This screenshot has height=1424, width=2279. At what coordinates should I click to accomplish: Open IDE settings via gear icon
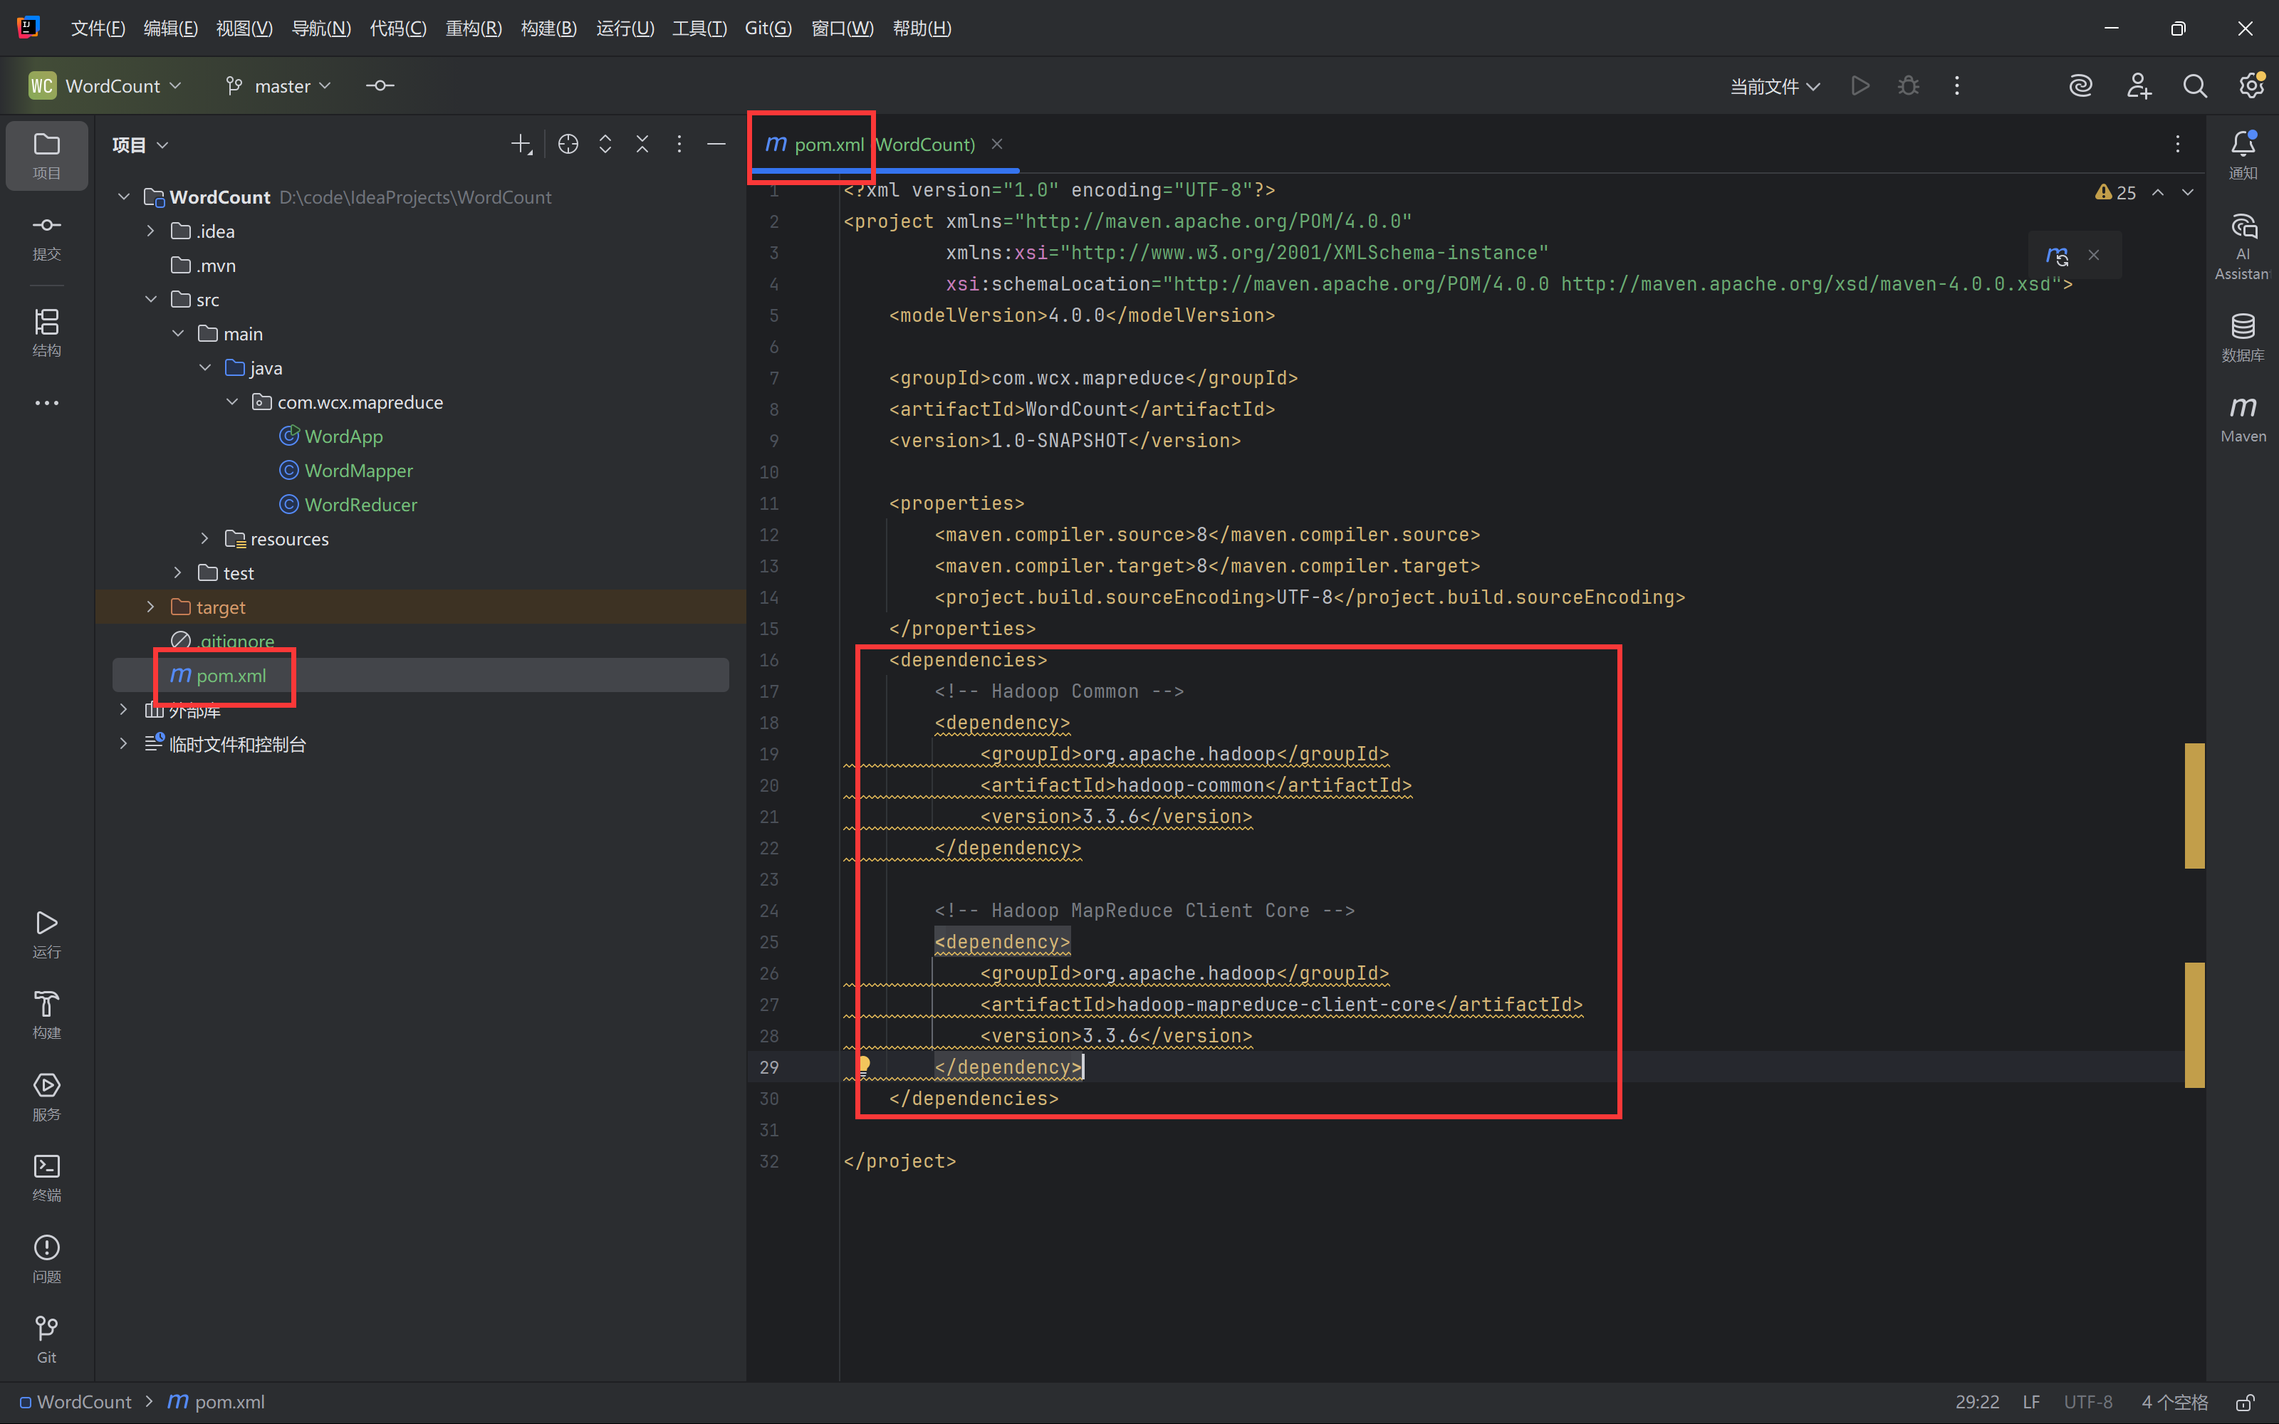coord(2252,85)
